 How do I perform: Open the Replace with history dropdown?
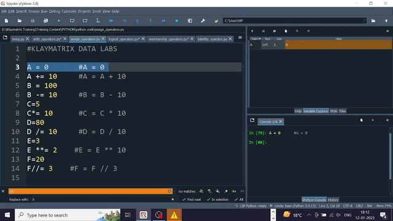pos(177,200)
